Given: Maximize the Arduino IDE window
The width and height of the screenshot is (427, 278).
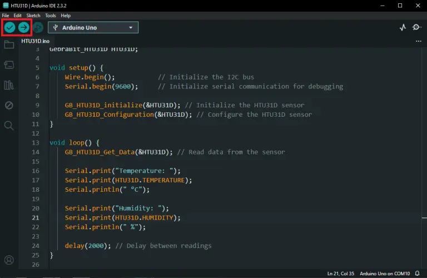Looking at the screenshot, I should [x=400, y=6].
